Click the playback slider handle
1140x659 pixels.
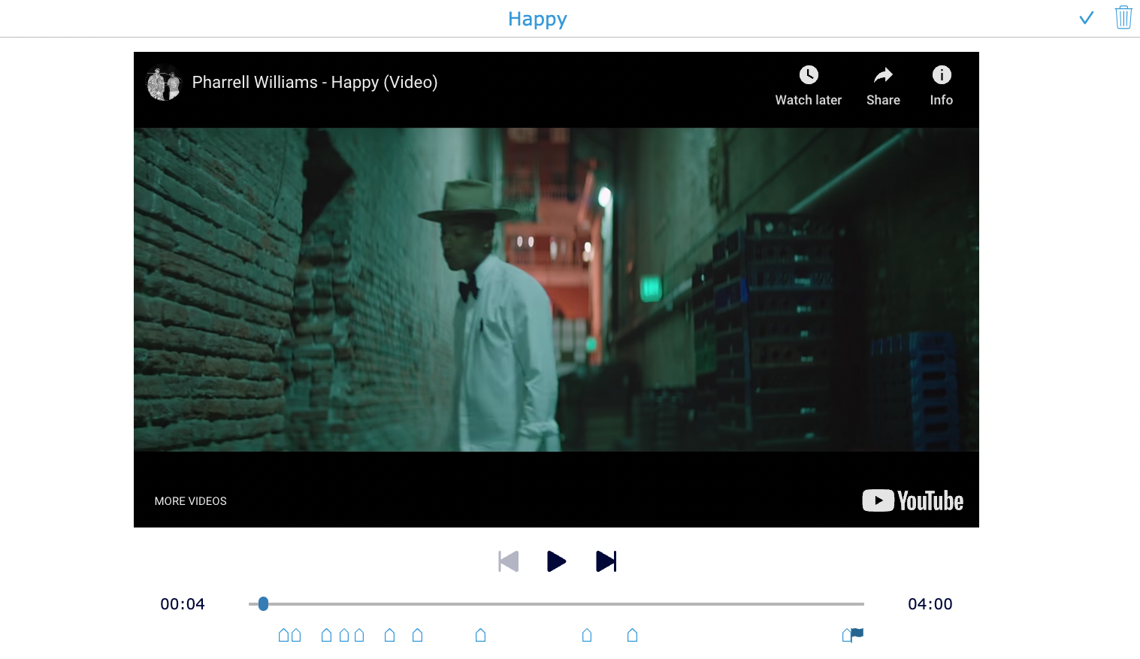263,603
